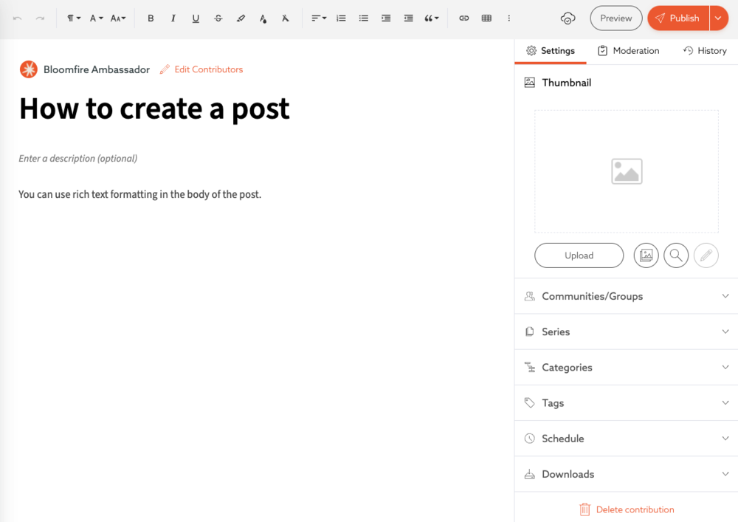The height and width of the screenshot is (522, 738).
Task: Click the Upload thumbnail button
Action: click(579, 255)
